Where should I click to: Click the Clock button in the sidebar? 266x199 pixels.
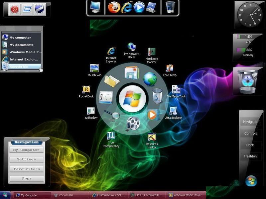(250, 145)
